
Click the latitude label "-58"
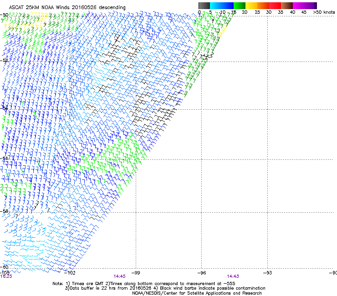click(x=4, y=211)
